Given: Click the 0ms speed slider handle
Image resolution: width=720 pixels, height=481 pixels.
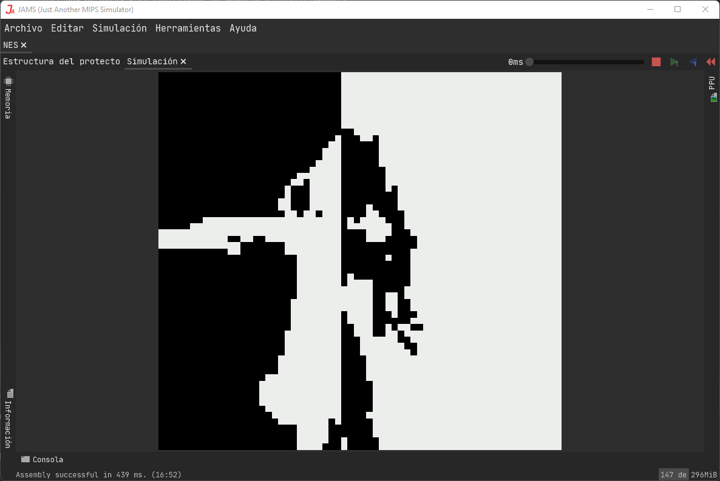Looking at the screenshot, I should 529,62.
